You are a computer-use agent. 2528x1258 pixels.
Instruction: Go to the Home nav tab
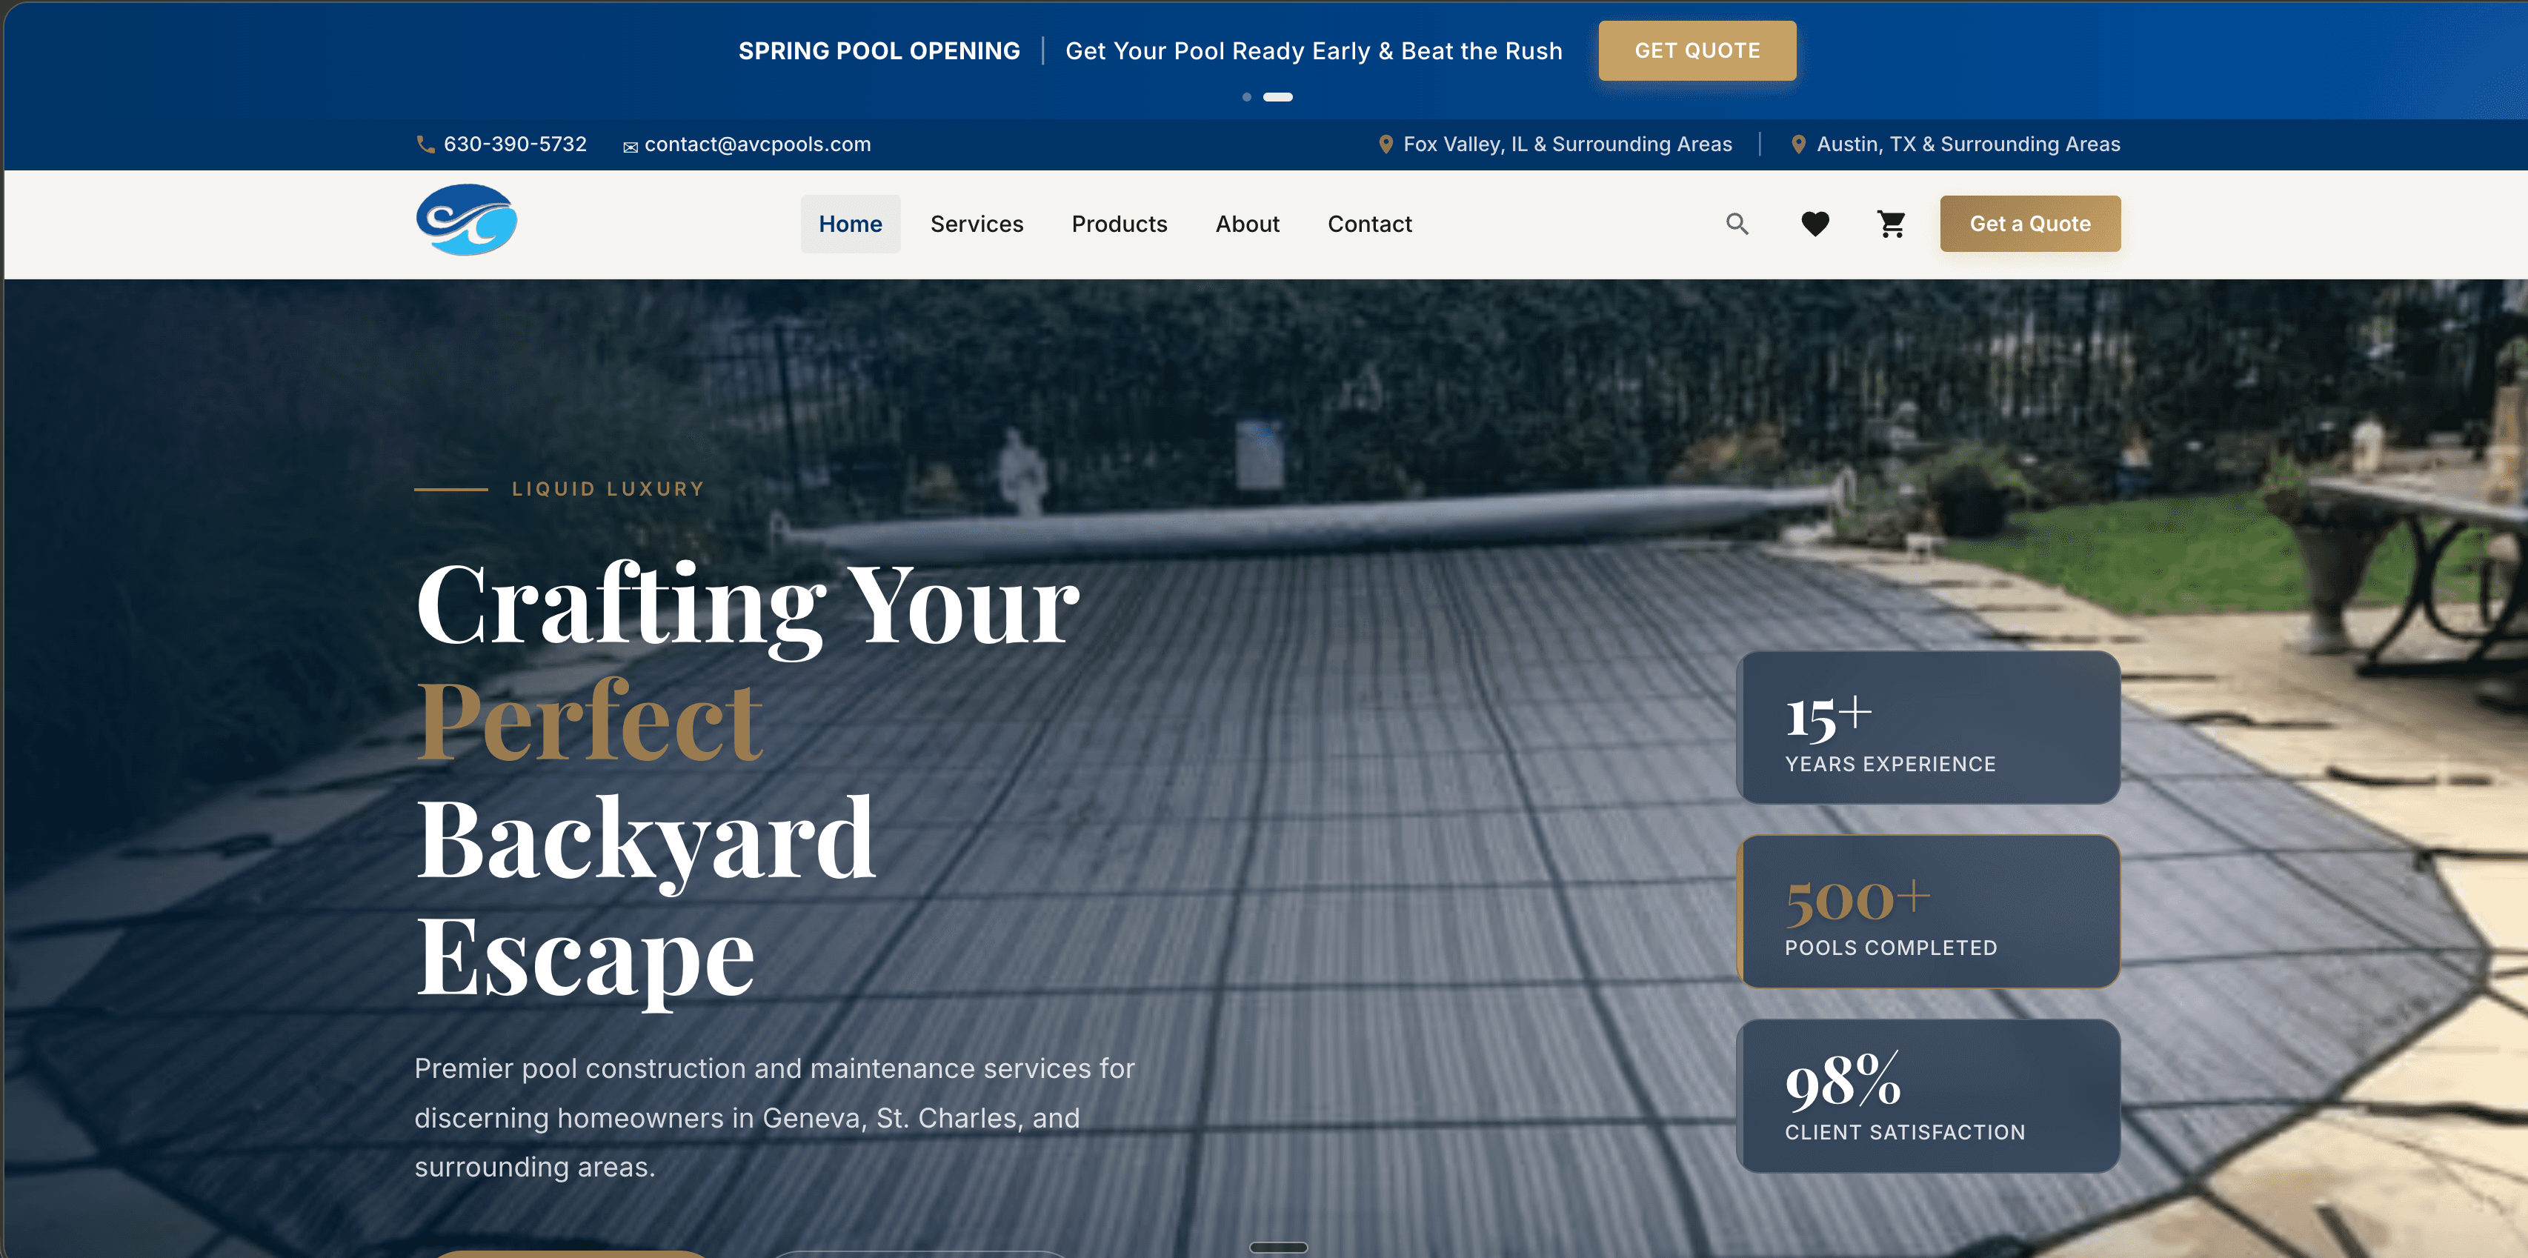[x=850, y=224]
